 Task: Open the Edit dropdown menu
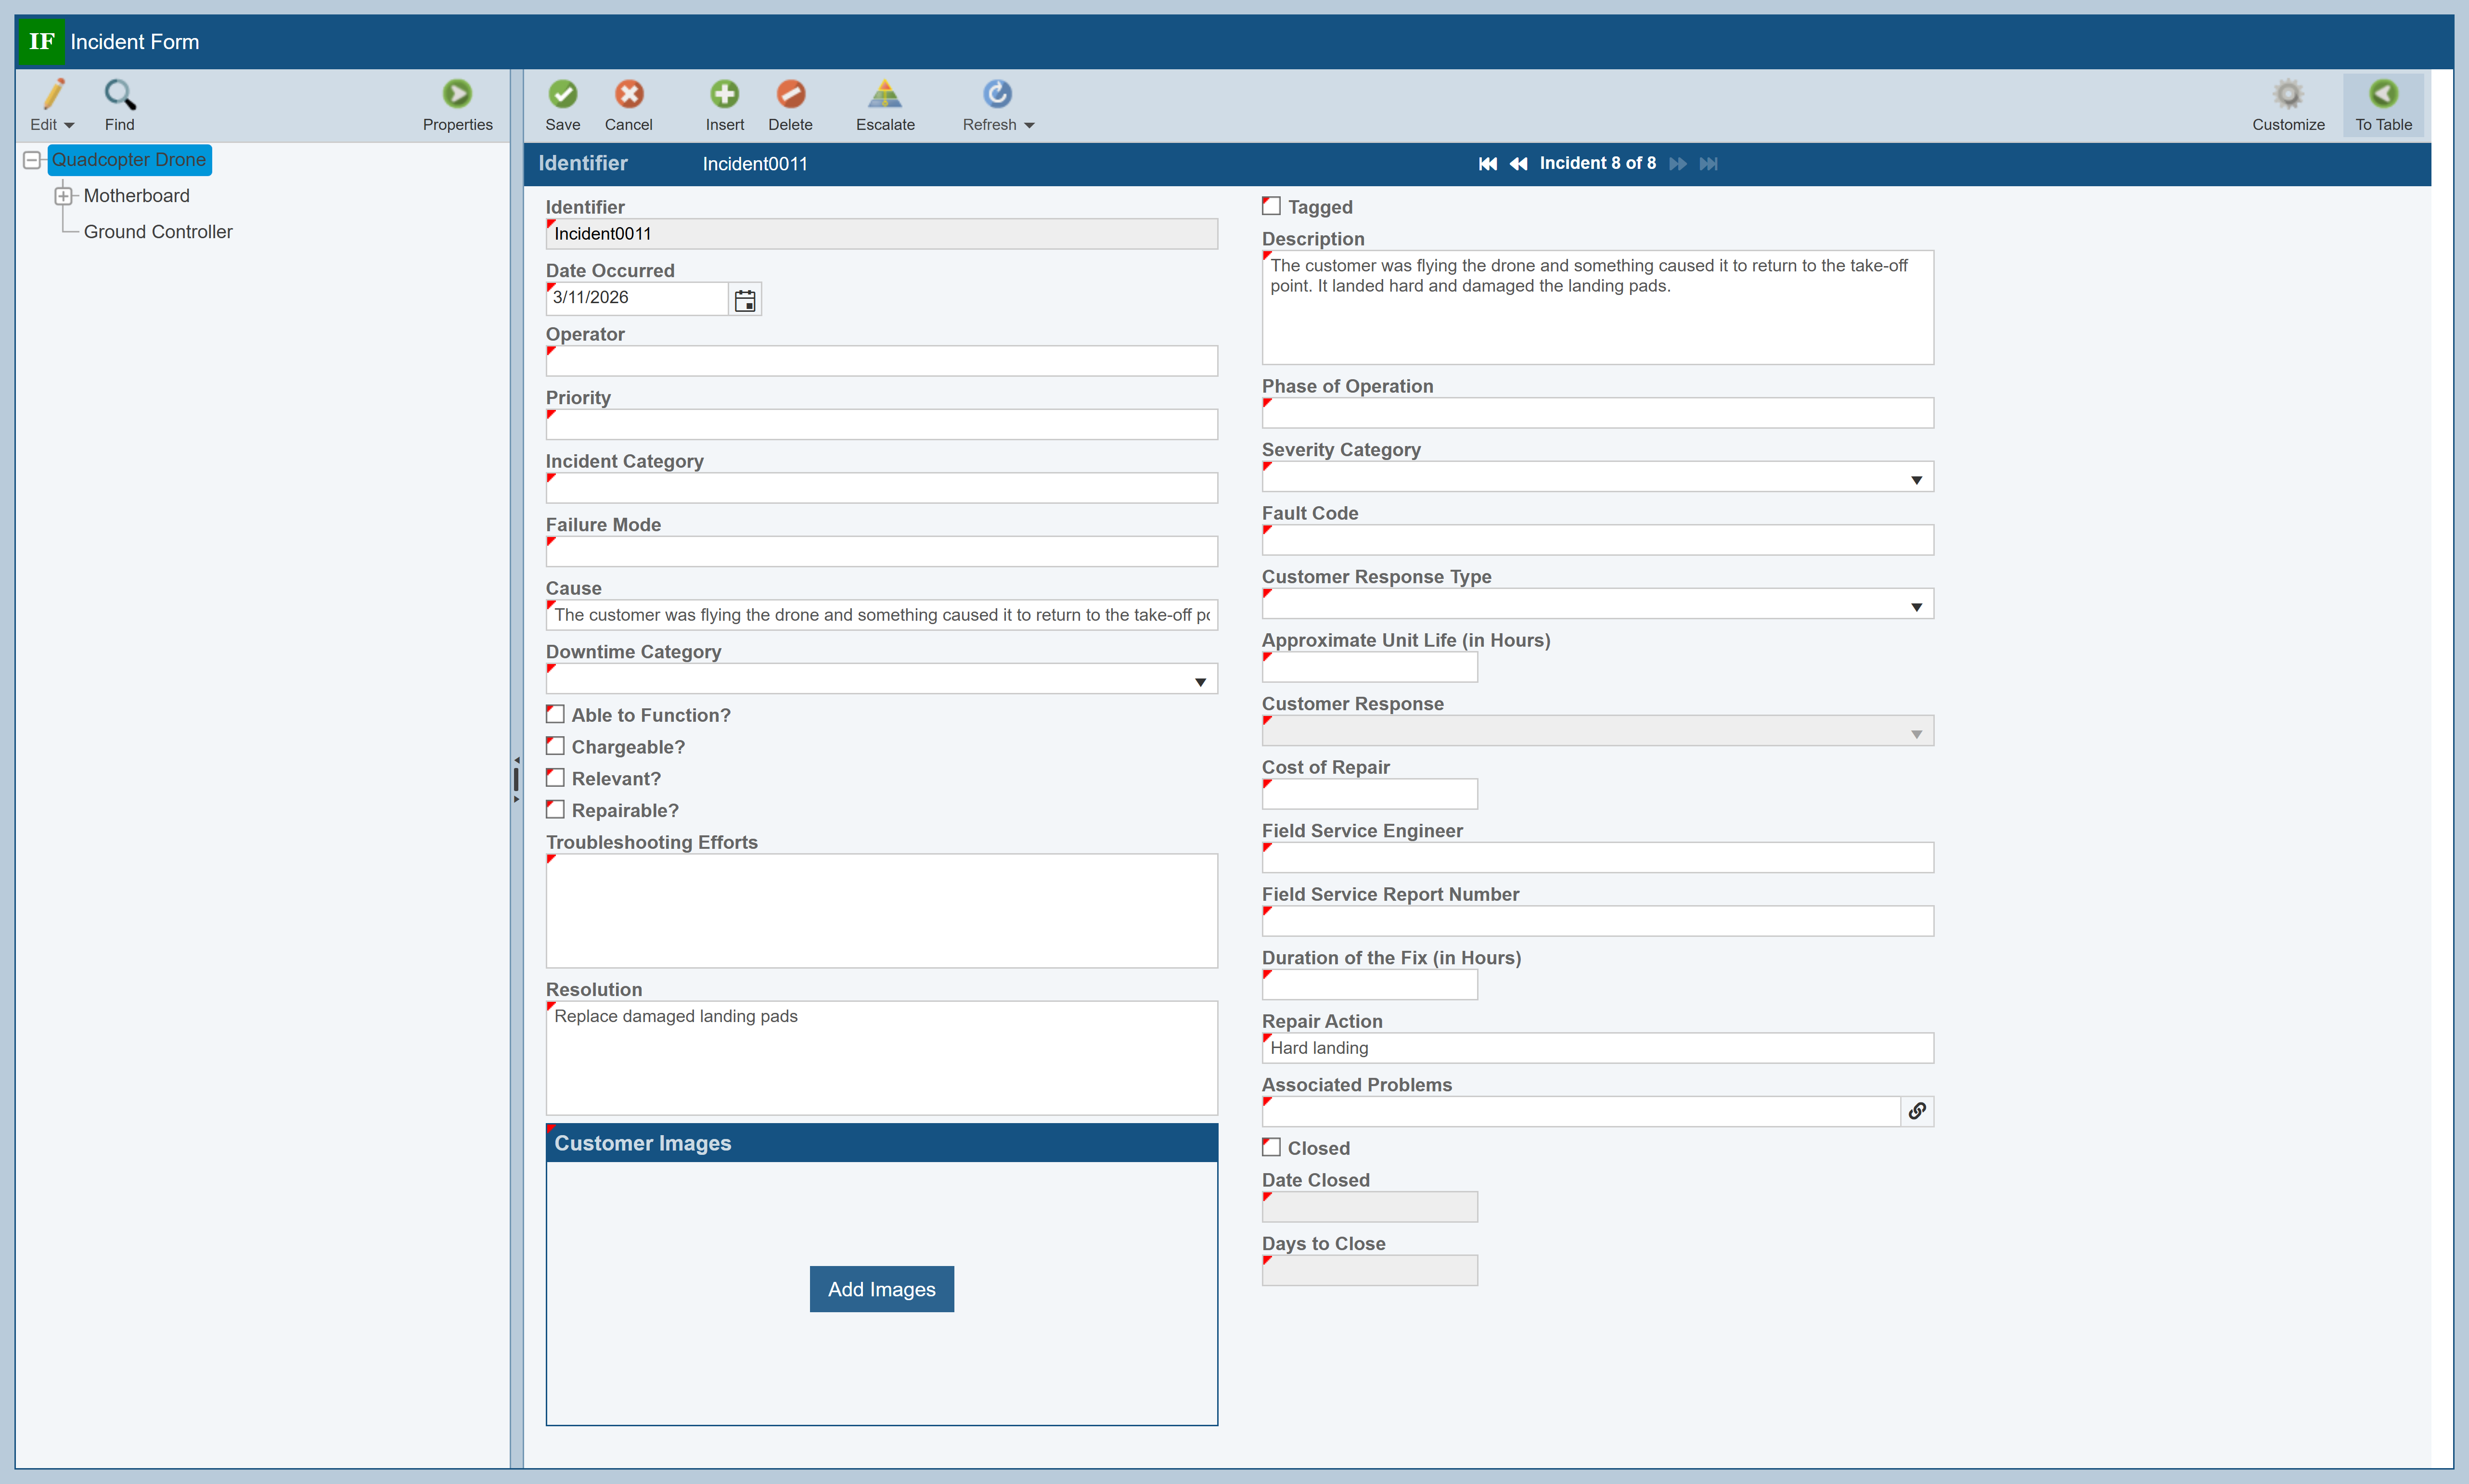coord(68,125)
